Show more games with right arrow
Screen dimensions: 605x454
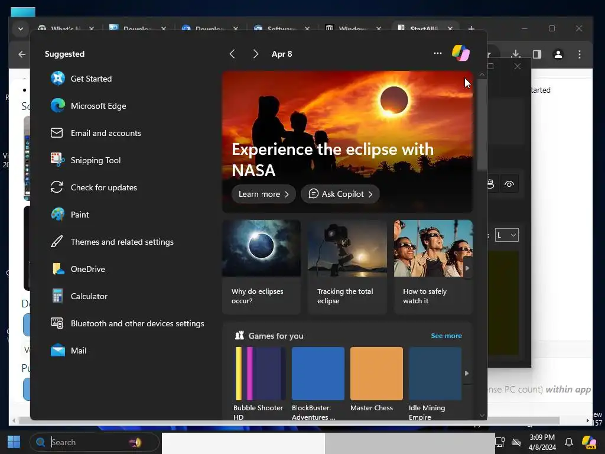pyautogui.click(x=467, y=374)
